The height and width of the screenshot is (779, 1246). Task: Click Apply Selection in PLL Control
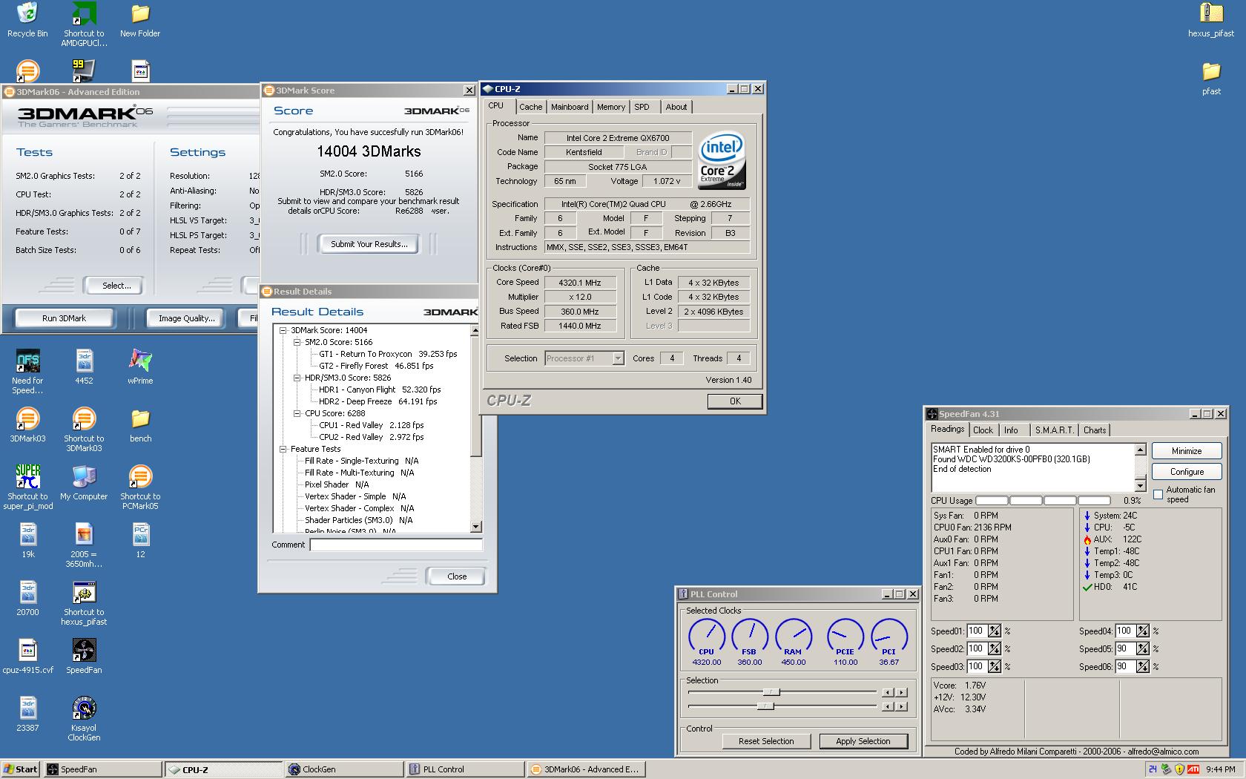[x=863, y=741]
